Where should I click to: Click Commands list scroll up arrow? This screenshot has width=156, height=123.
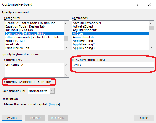click(151, 23)
